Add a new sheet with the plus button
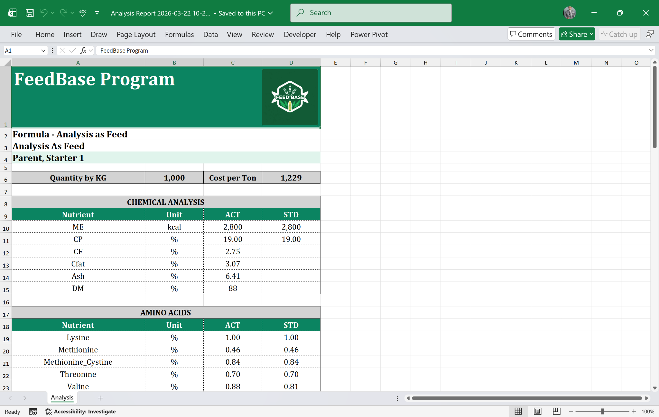 click(100, 398)
